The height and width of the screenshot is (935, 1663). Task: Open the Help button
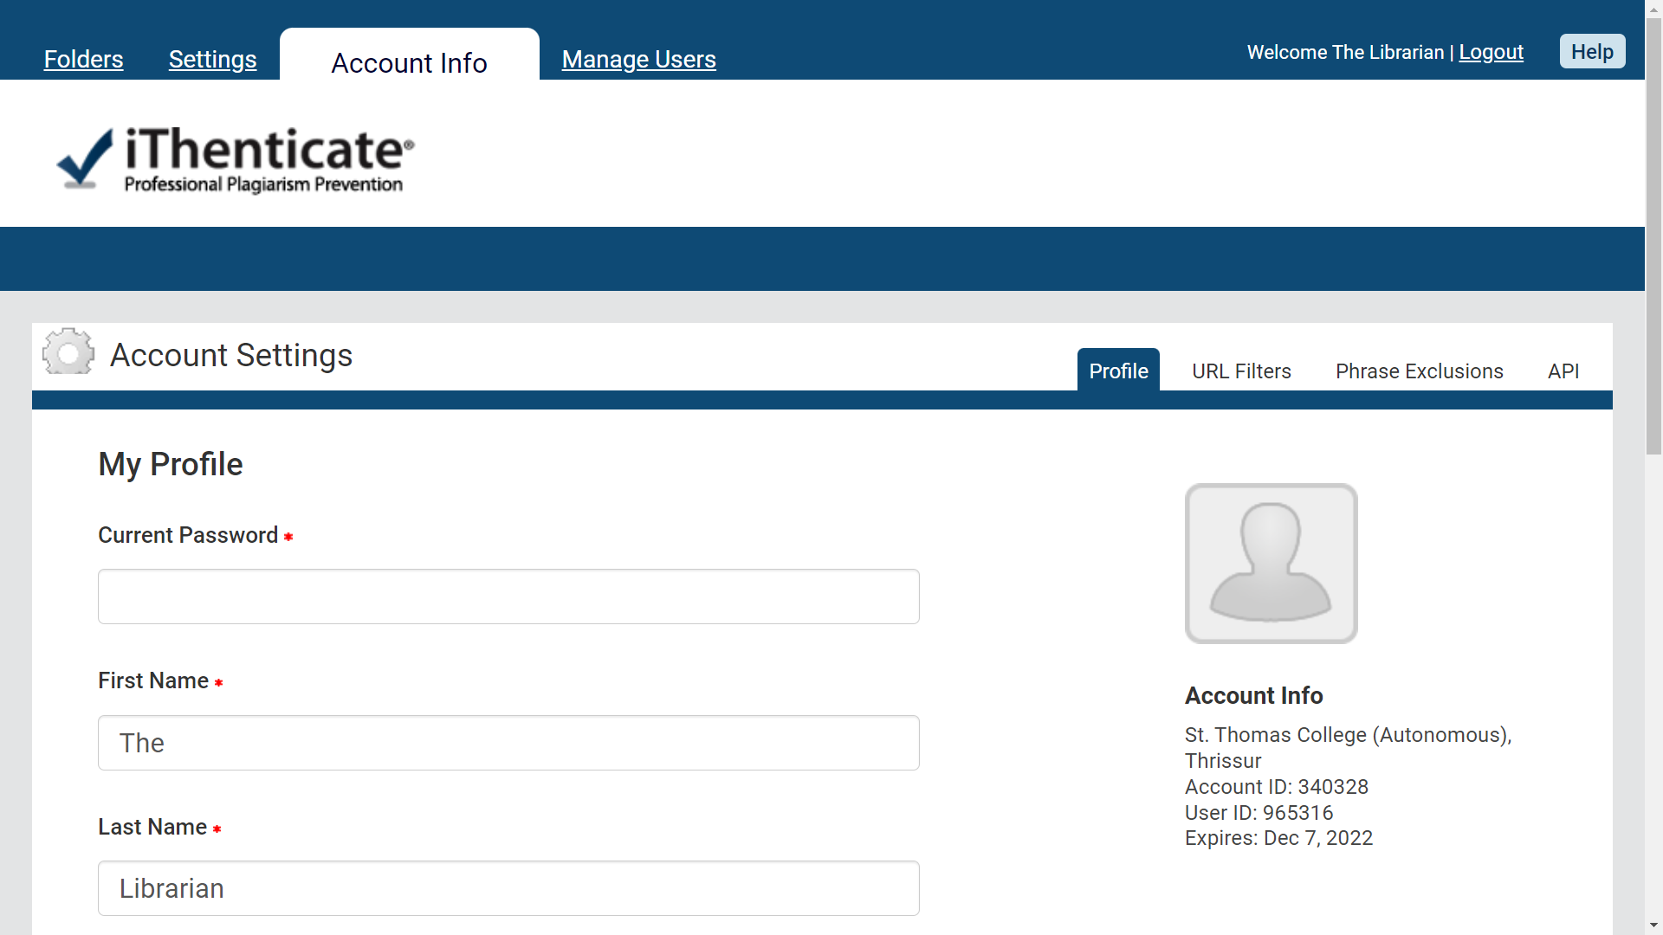tap(1592, 51)
